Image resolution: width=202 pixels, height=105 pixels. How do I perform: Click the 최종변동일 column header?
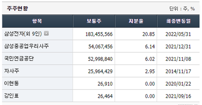(178, 21)
